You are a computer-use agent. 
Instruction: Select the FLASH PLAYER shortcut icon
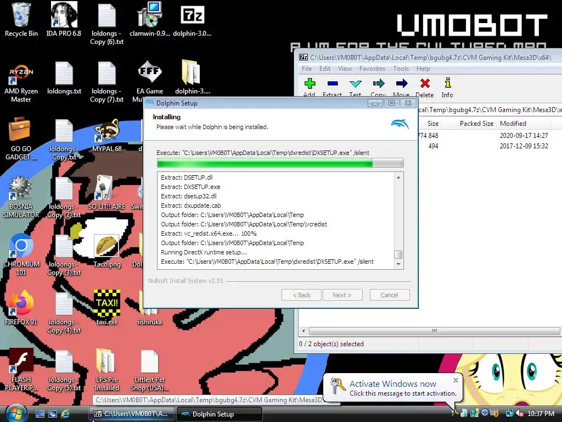[21, 370]
